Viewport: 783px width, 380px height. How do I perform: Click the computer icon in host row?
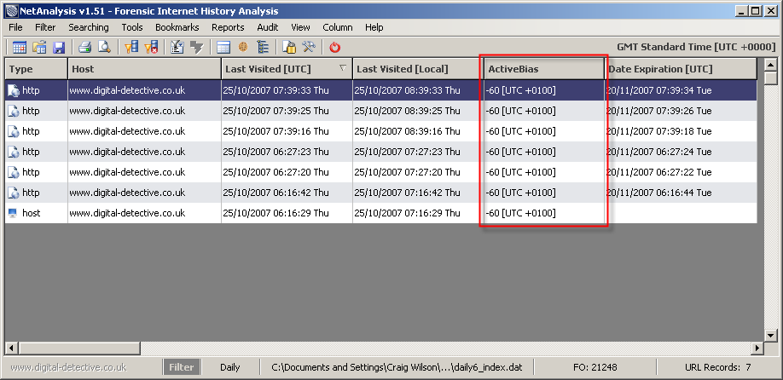tap(13, 213)
